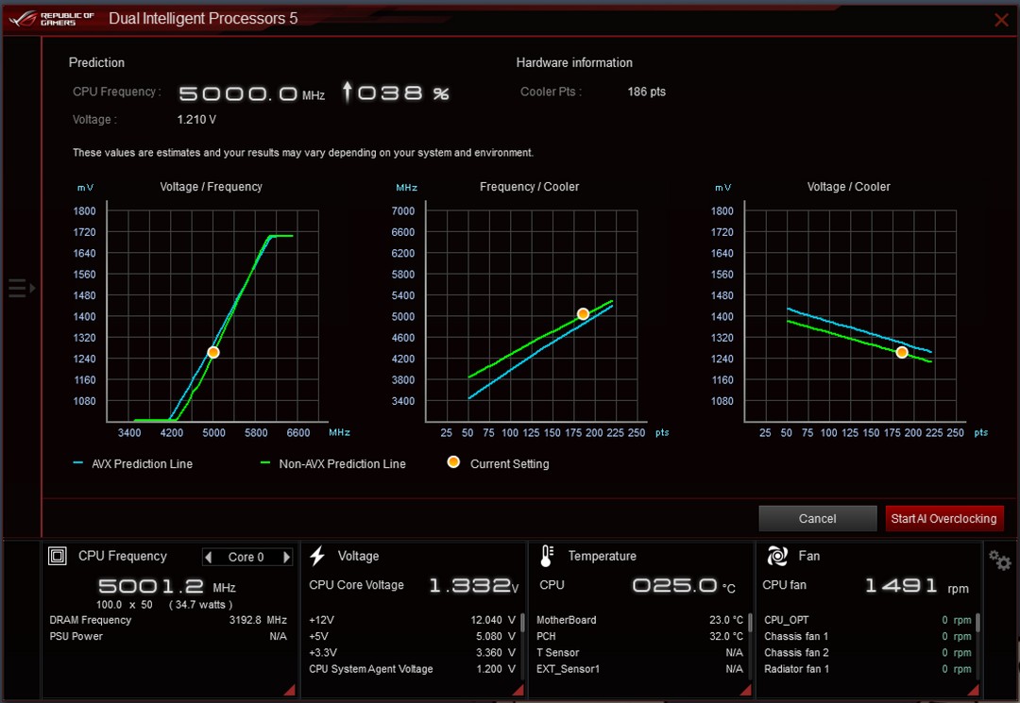Viewport: 1020px width, 703px height.
Task: Click the CPU Frequency chip icon
Action: point(58,556)
